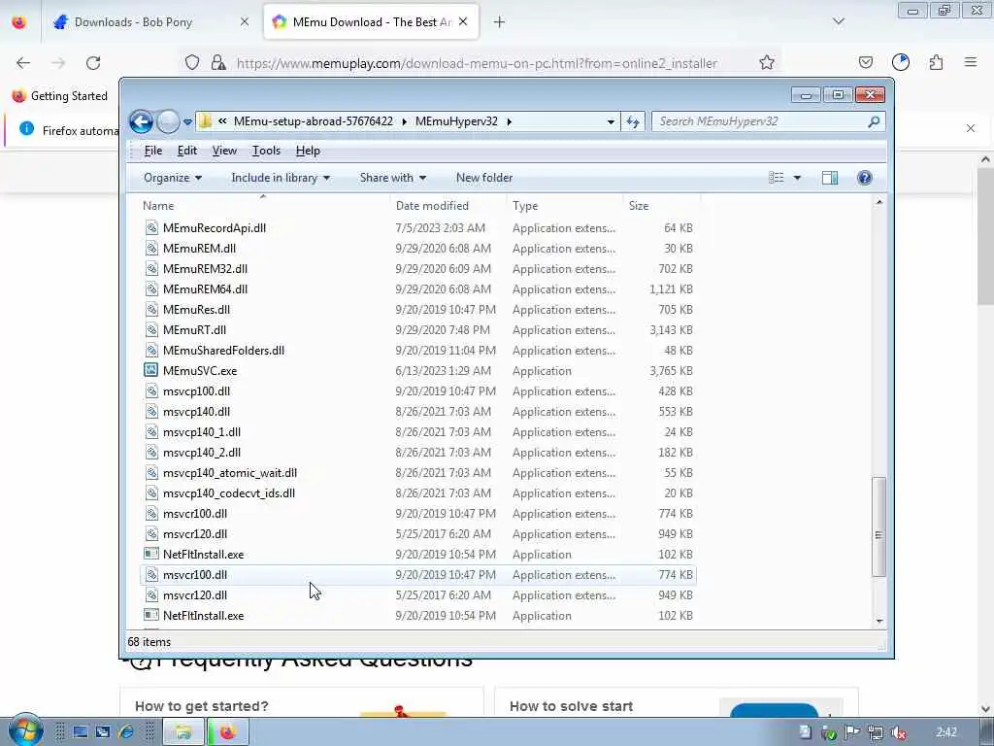Open the Action Center flag icon

point(852,732)
